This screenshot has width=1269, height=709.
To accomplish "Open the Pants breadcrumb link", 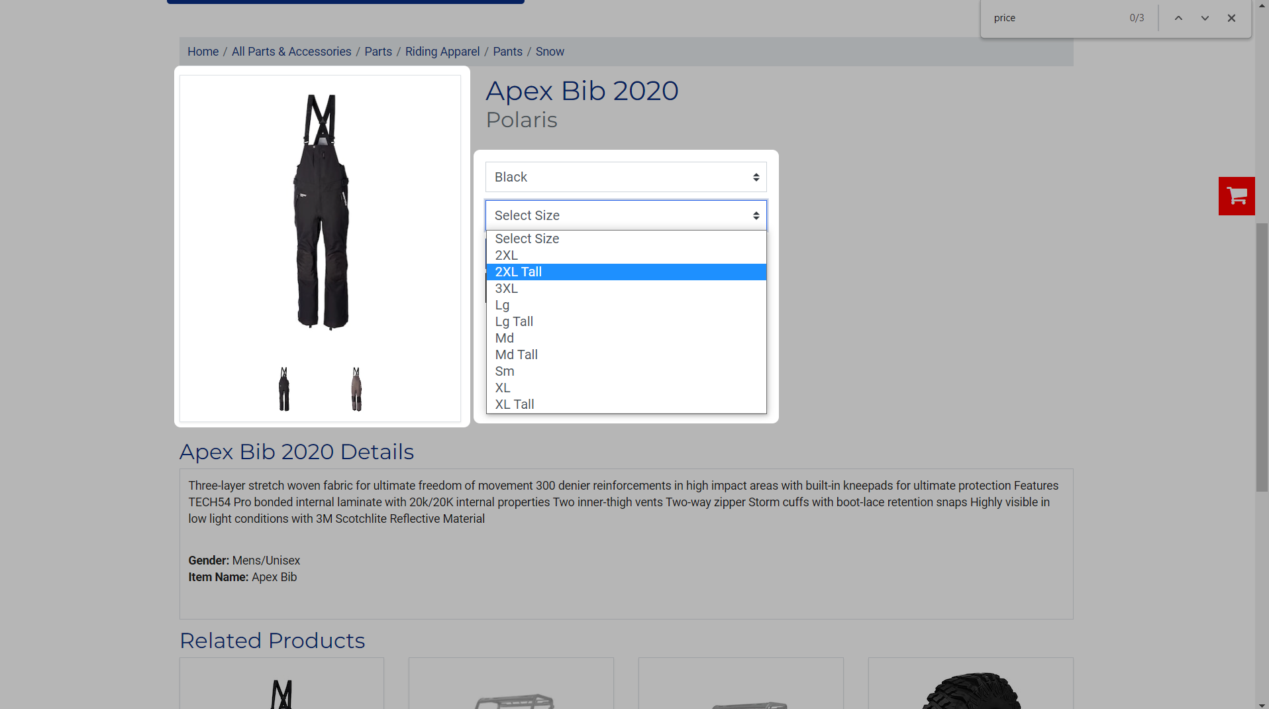I will (507, 52).
